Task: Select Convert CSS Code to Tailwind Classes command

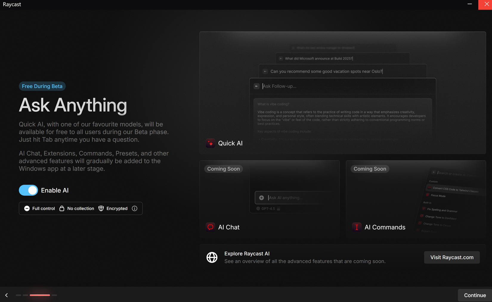Action: pos(455,190)
